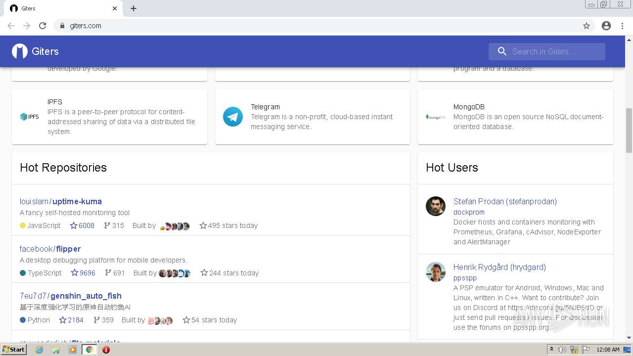Open the Windows Start menu
Image resolution: width=633 pixels, height=356 pixels.
(14, 349)
